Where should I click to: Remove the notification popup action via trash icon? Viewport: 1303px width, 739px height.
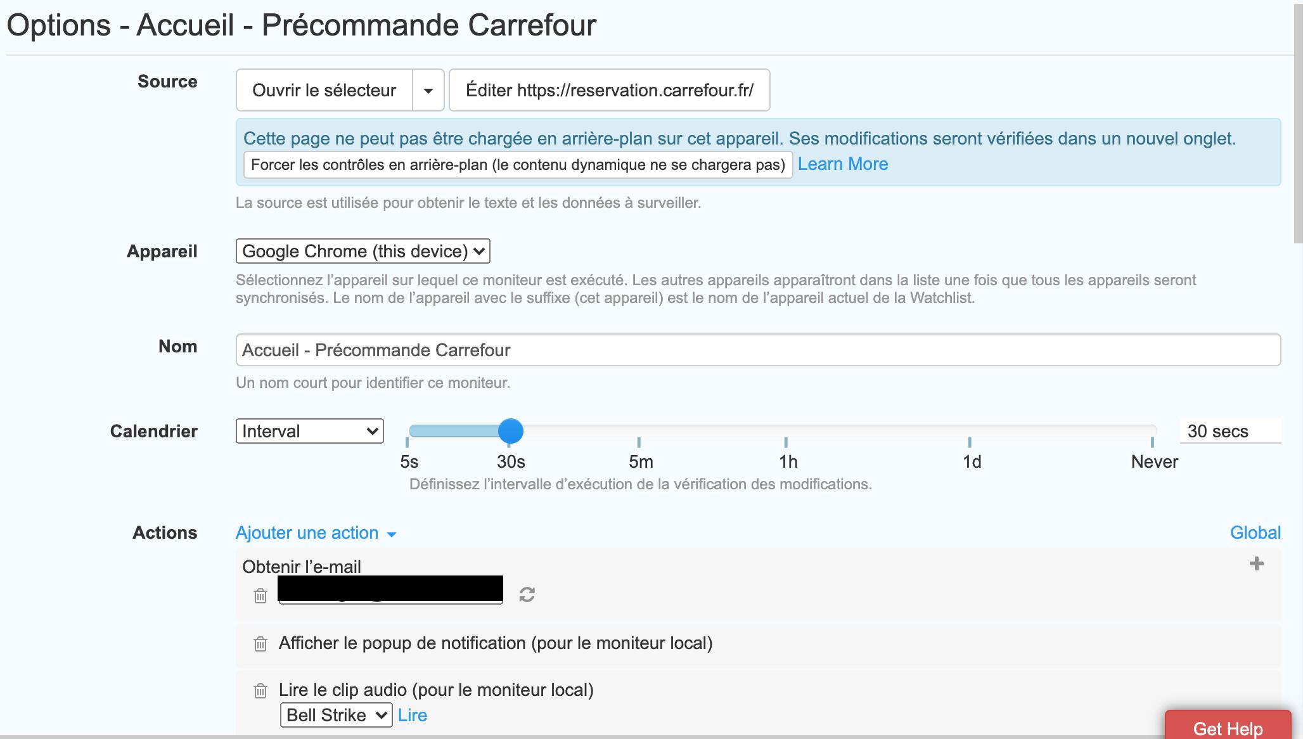click(x=260, y=644)
